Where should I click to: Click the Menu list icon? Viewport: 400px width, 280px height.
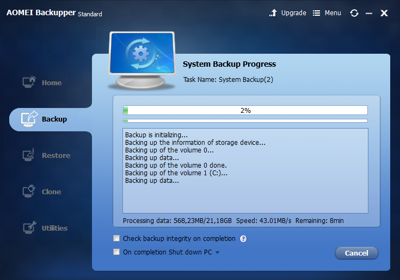tap(316, 13)
